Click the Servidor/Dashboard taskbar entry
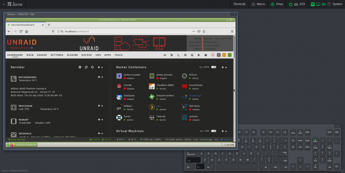345x173 pixels. point(23,145)
